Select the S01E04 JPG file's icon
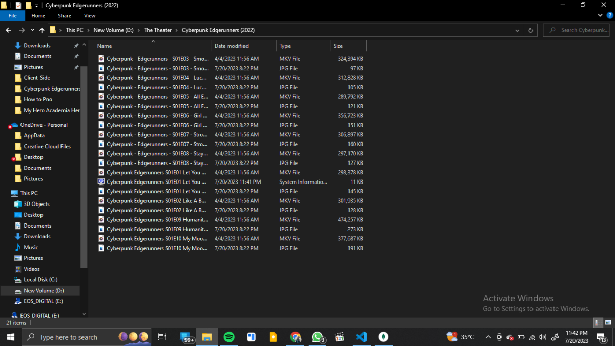The image size is (615, 346). click(x=101, y=87)
